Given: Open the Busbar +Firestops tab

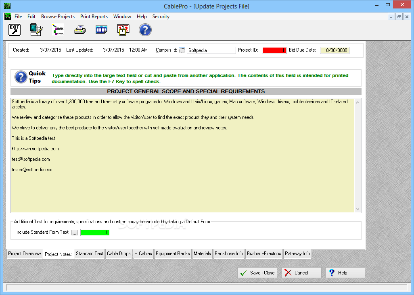Looking at the screenshot, I should (x=264, y=253).
